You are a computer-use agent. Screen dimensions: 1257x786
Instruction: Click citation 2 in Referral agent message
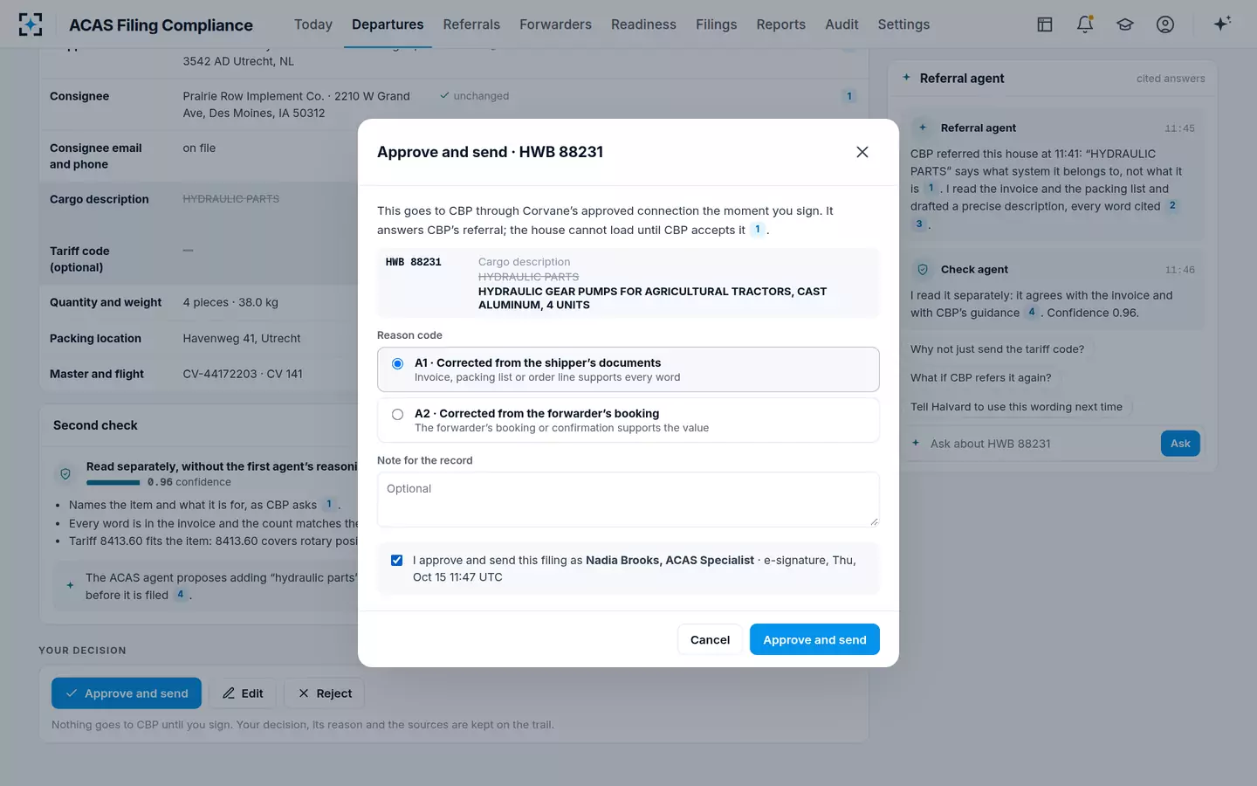1172,206
